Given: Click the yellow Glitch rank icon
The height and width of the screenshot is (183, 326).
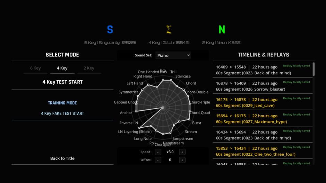Looking at the screenshot, I should 169,29.
